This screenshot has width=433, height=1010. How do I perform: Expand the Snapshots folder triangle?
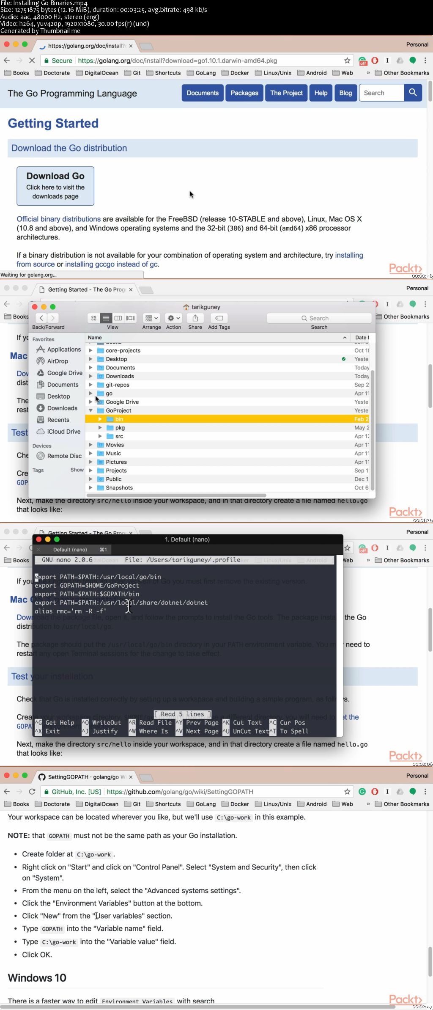[x=90, y=487]
